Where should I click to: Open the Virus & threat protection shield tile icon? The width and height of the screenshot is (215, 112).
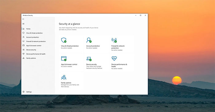(64, 40)
